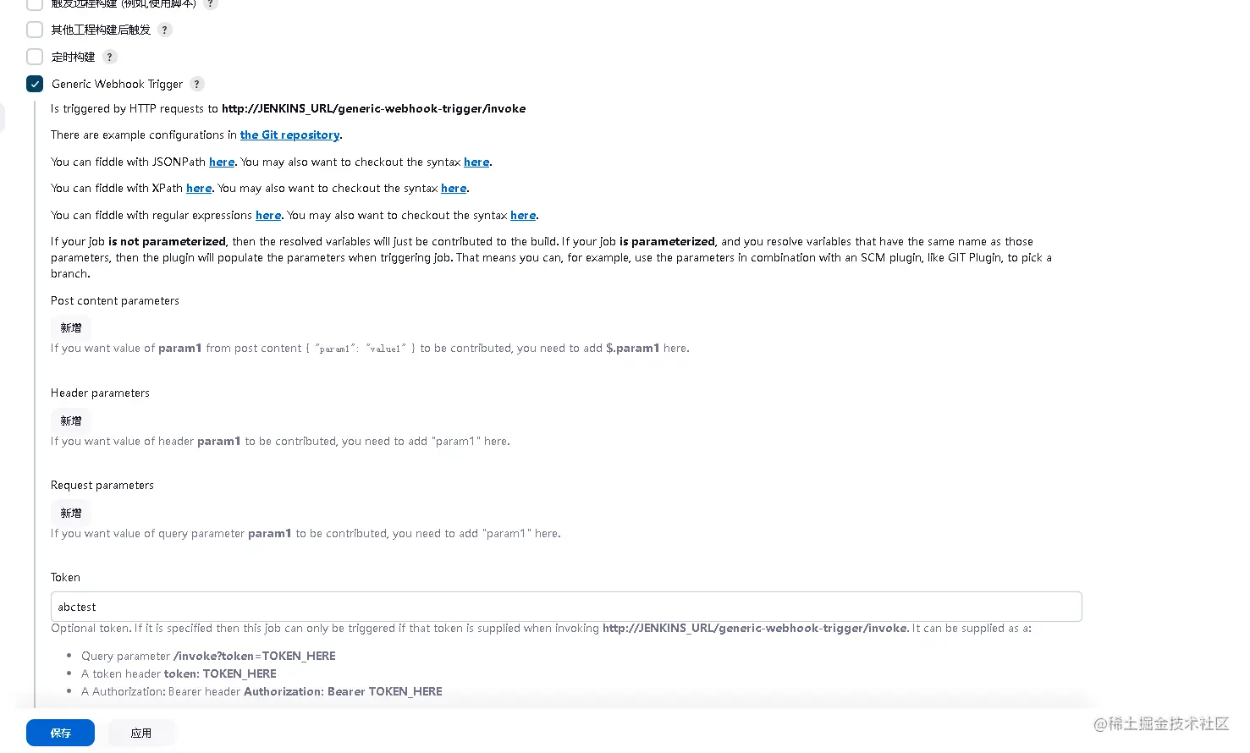Save configuration with 保存 button
The image size is (1250, 753).
pyautogui.click(x=60, y=733)
